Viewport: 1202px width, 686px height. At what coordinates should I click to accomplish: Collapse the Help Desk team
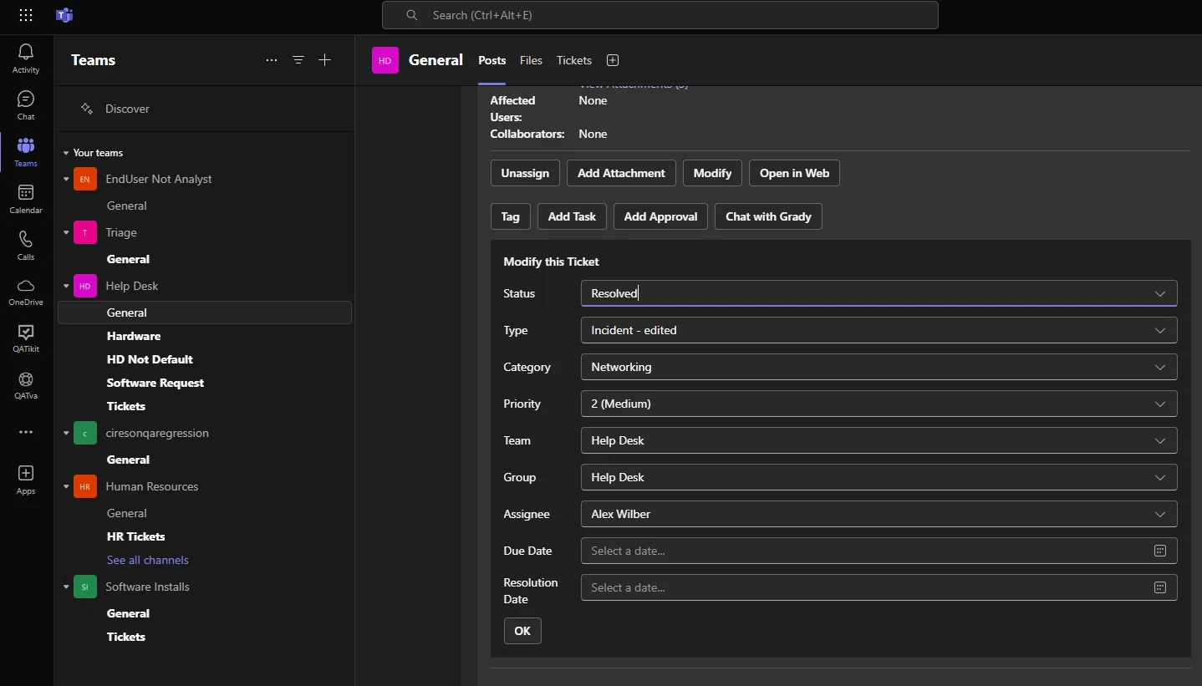pyautogui.click(x=66, y=286)
